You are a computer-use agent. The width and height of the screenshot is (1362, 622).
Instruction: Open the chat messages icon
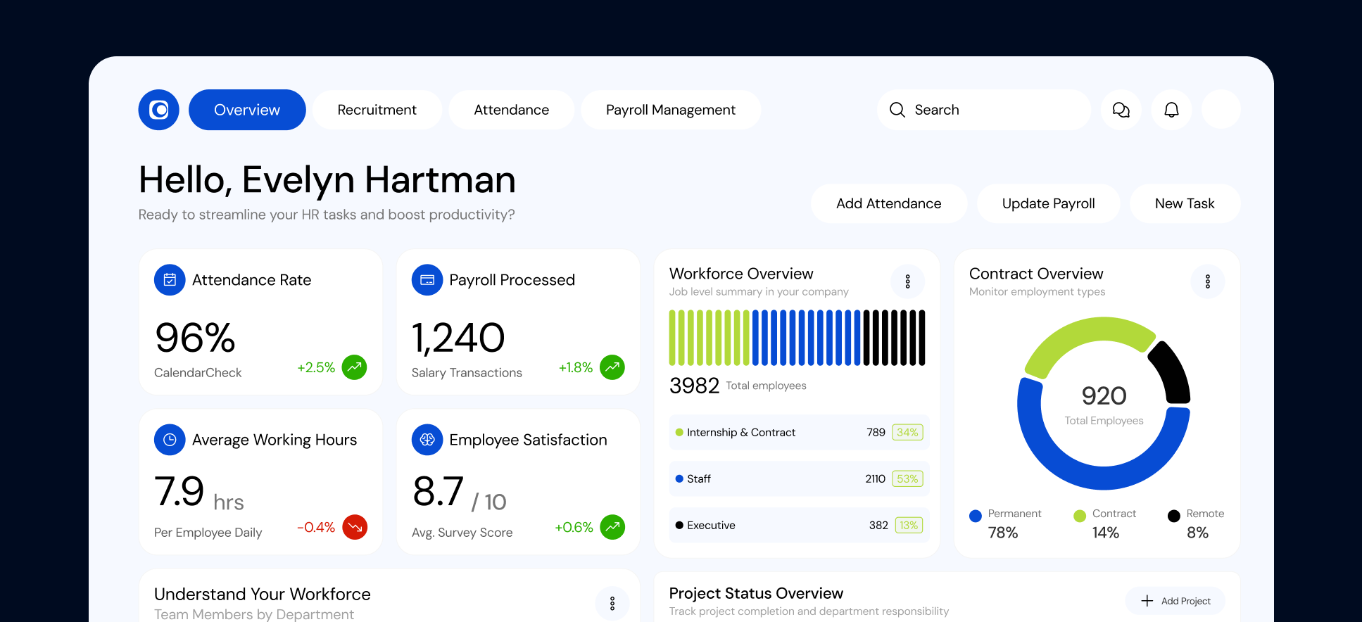1121,110
